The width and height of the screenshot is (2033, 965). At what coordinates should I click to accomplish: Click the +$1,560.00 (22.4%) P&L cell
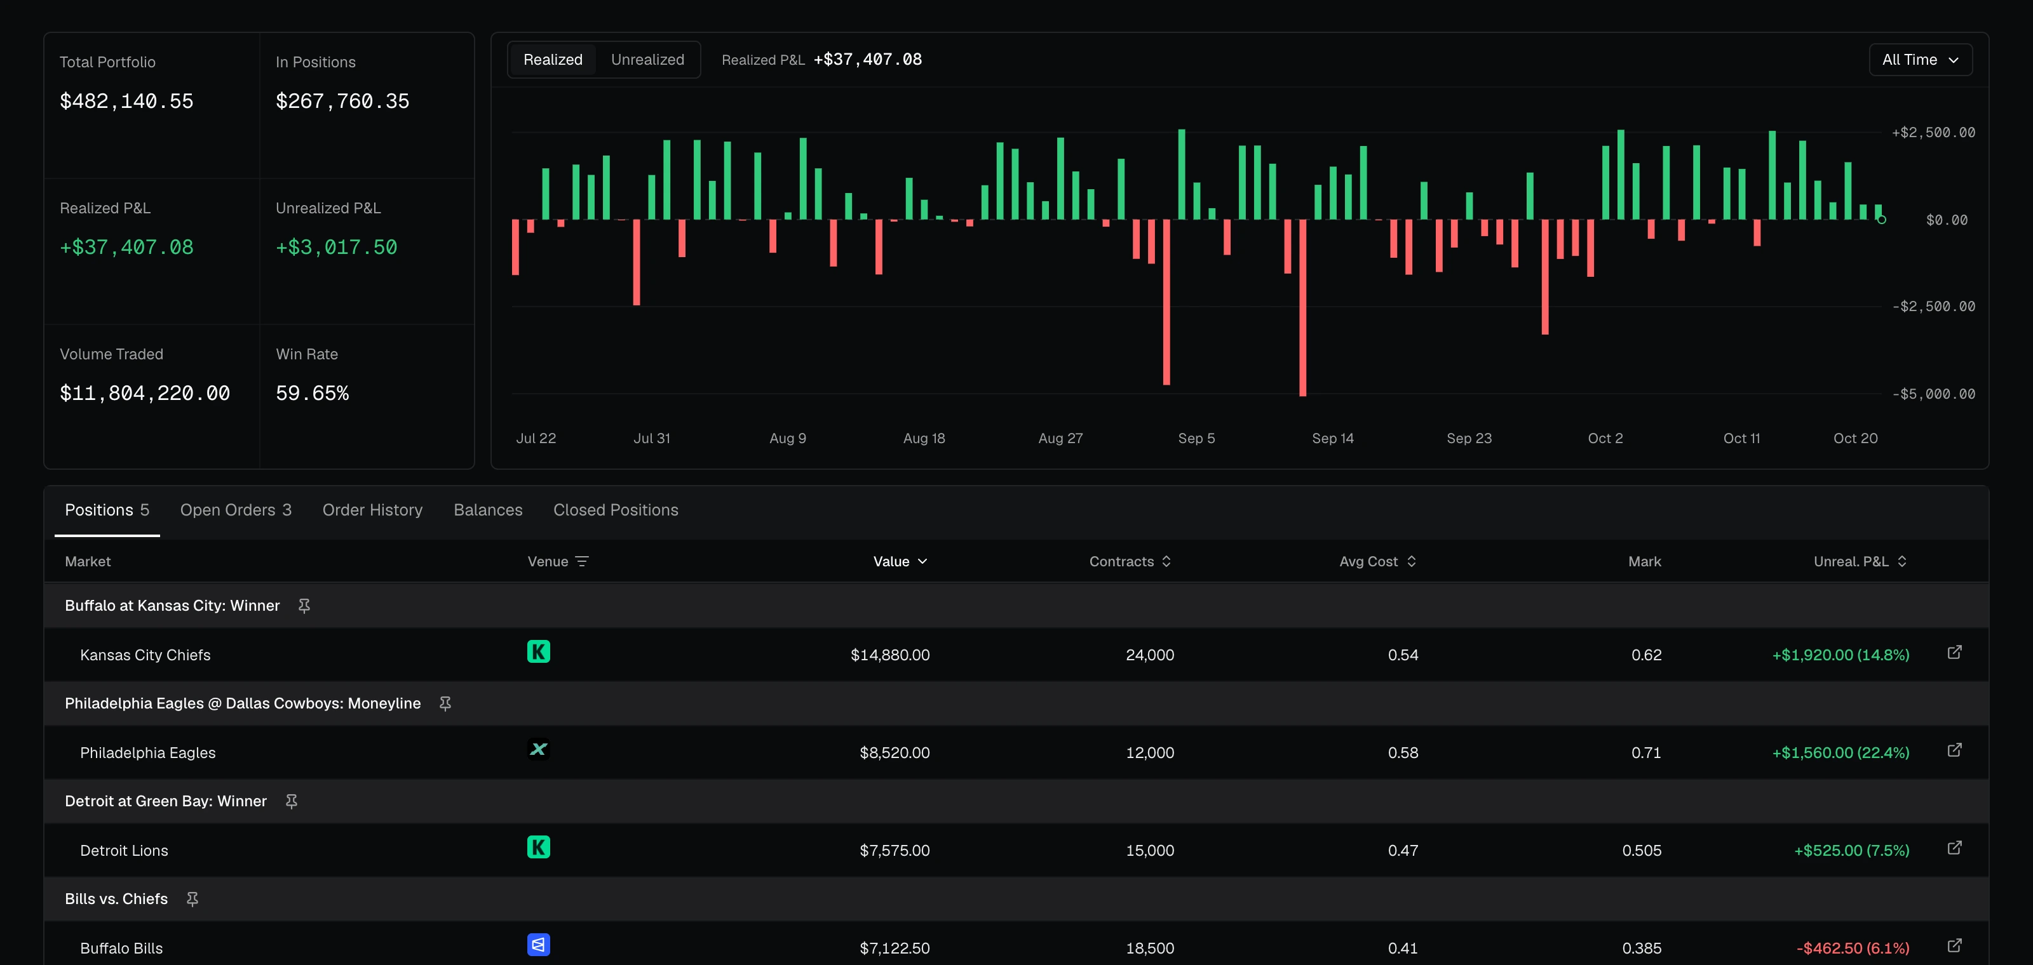tap(1841, 753)
